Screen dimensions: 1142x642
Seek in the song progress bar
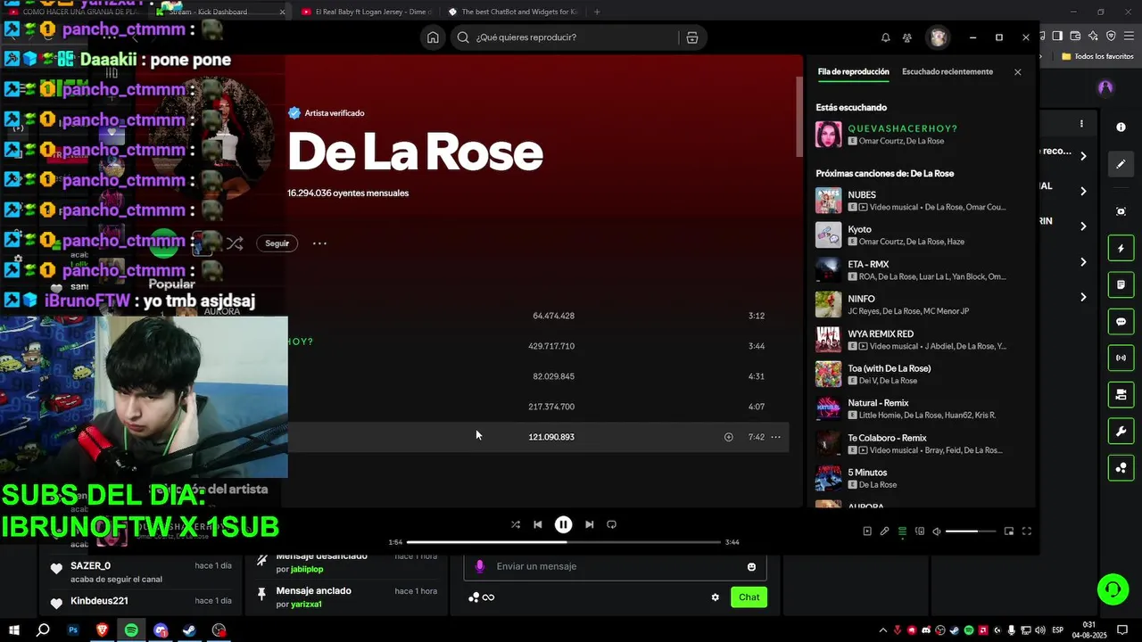[x=564, y=542]
